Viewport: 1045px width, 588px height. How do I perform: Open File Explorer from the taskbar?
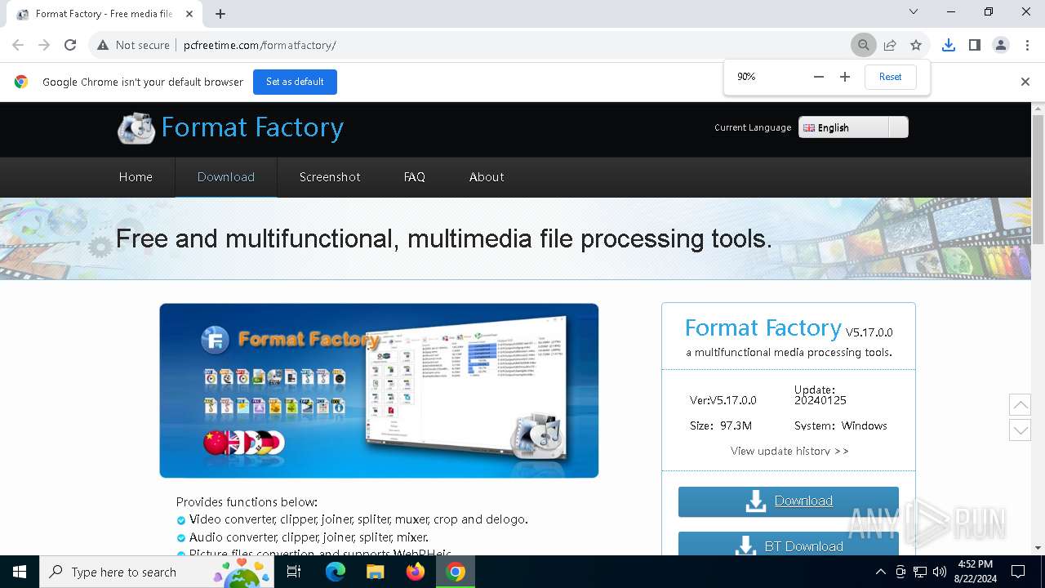375,572
